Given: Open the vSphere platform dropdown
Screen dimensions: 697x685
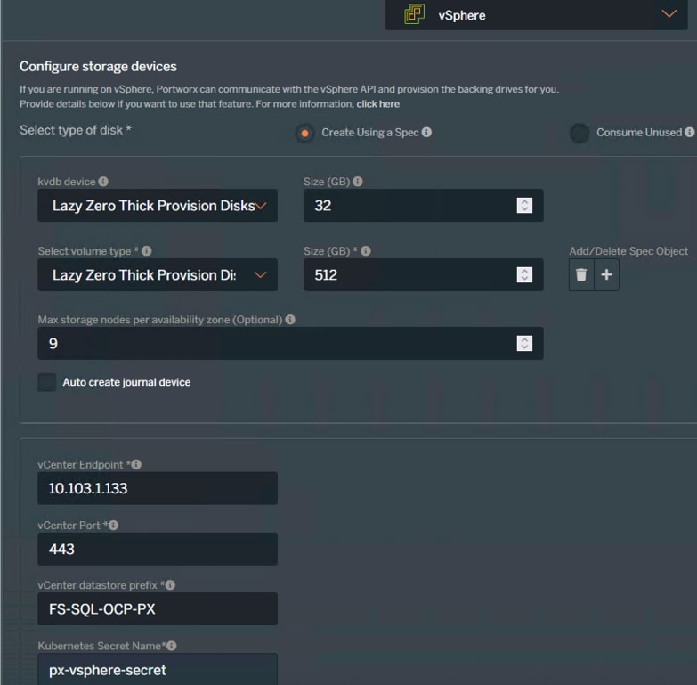Looking at the screenshot, I should [x=536, y=14].
